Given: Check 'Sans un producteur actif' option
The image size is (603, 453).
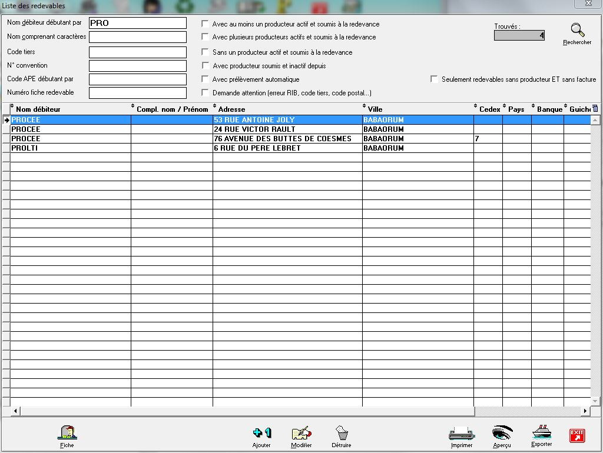Looking at the screenshot, I should point(205,52).
